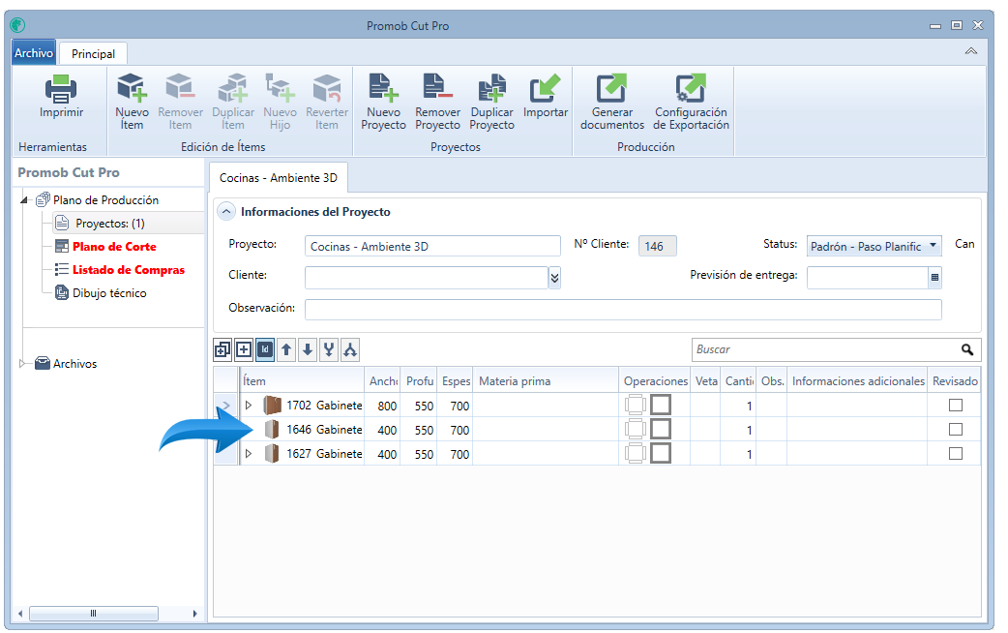Click the Previsión de entrega date field
1008x633 pixels.
click(867, 277)
